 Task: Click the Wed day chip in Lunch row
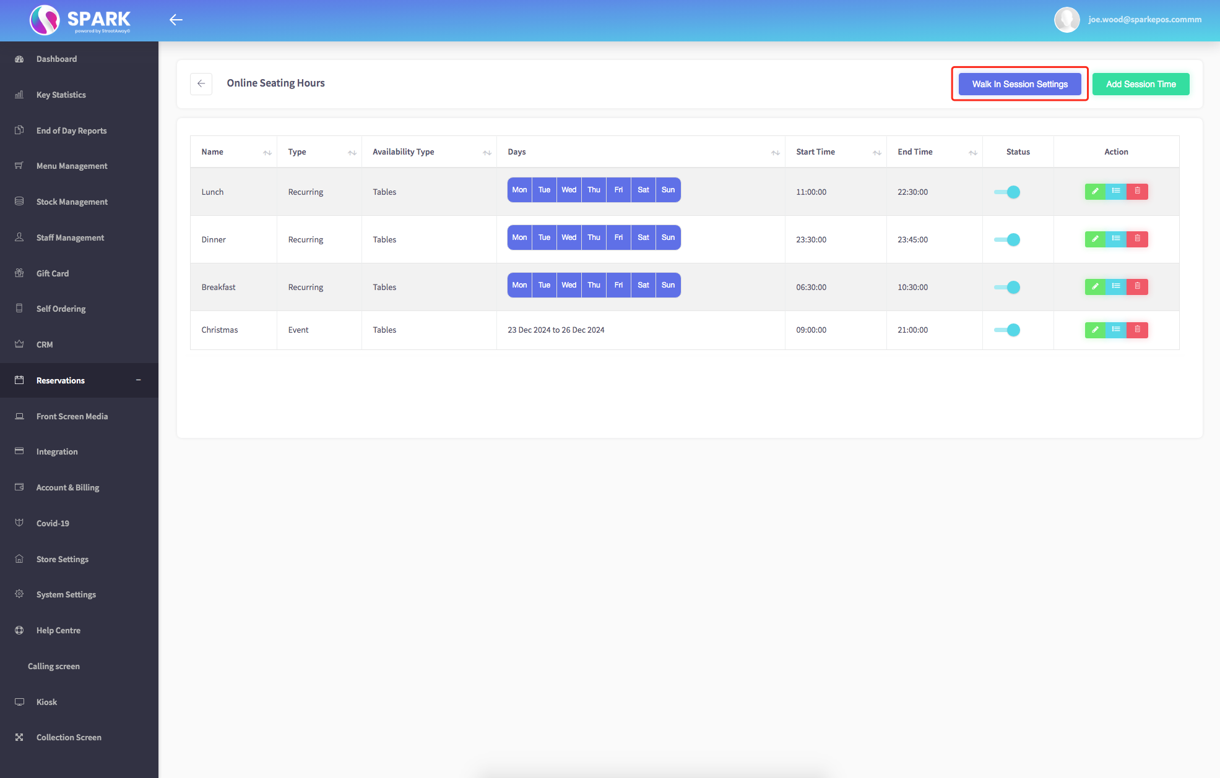point(569,190)
